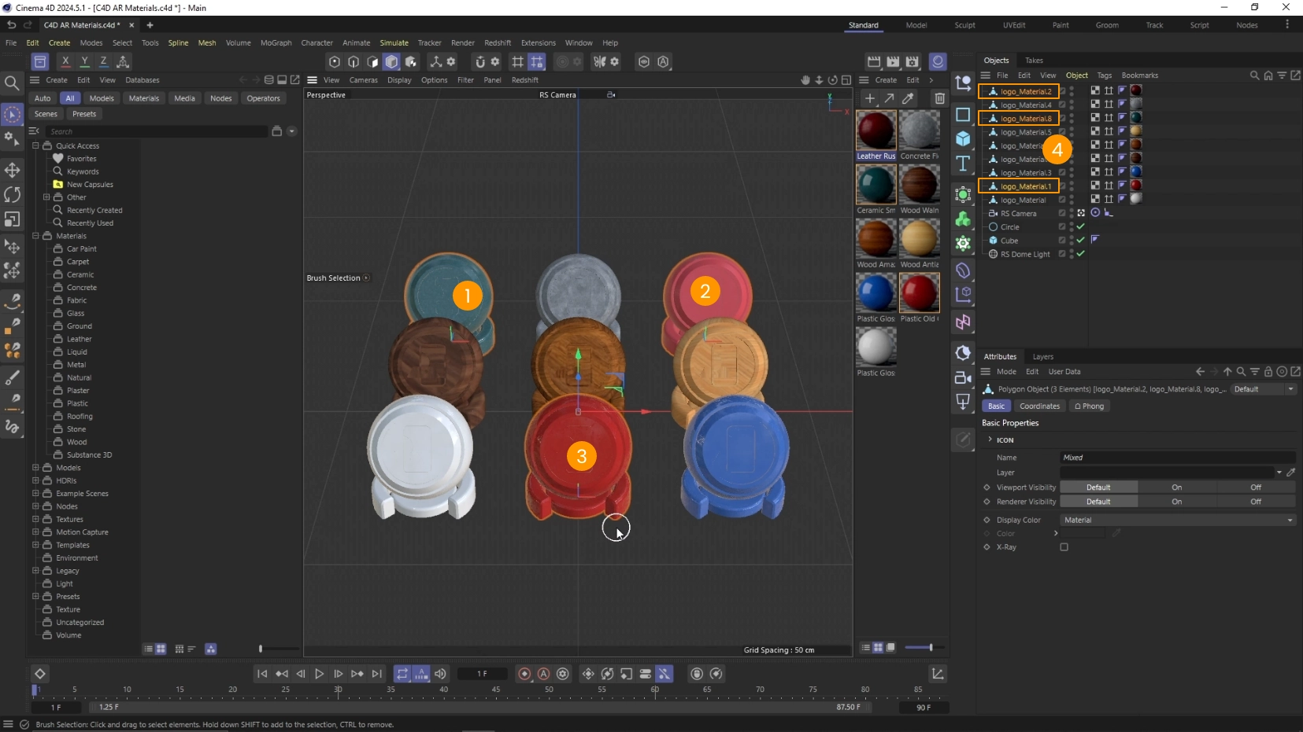Collapse the Quick Access tree node

coord(35,145)
